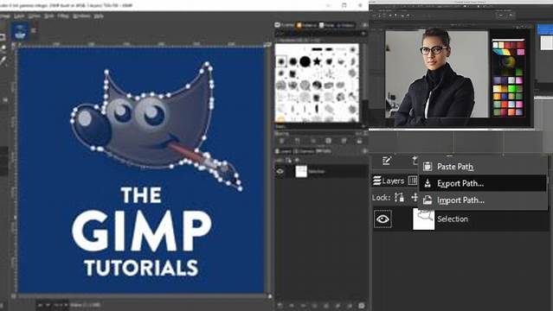Click the Layers stack icon in zoomed panel
Image resolution: width=553 pixels, height=311 pixels.
(377, 181)
